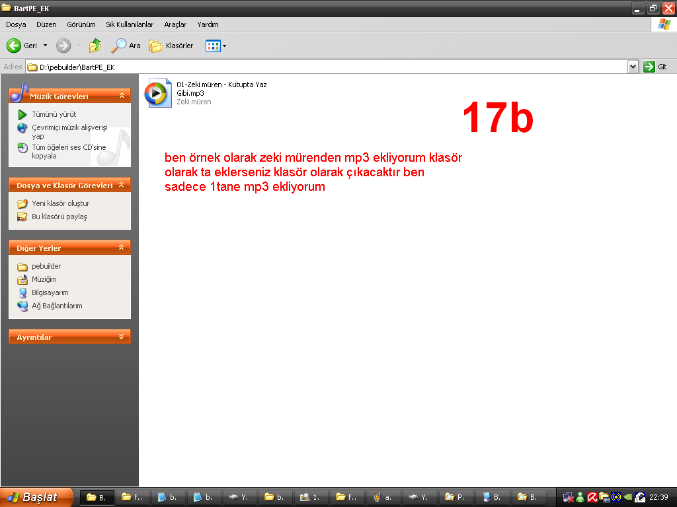Collapse the Diğer Yerler panel
This screenshot has width=677, height=507.
click(x=122, y=248)
